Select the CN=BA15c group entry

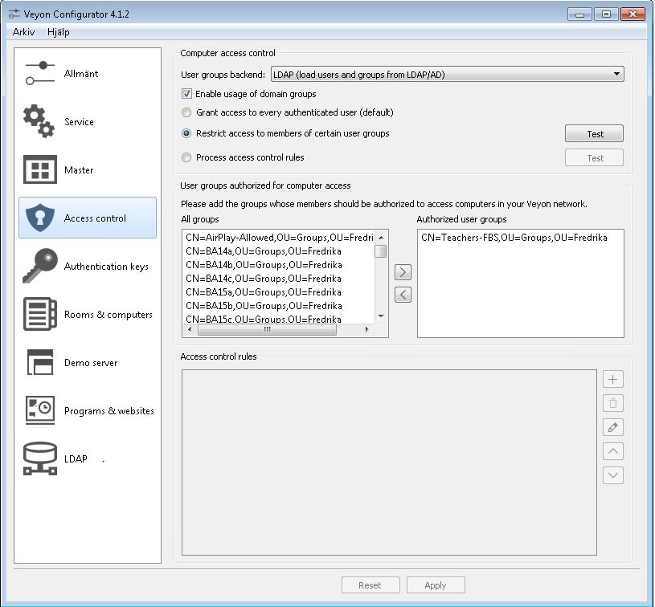click(279, 319)
